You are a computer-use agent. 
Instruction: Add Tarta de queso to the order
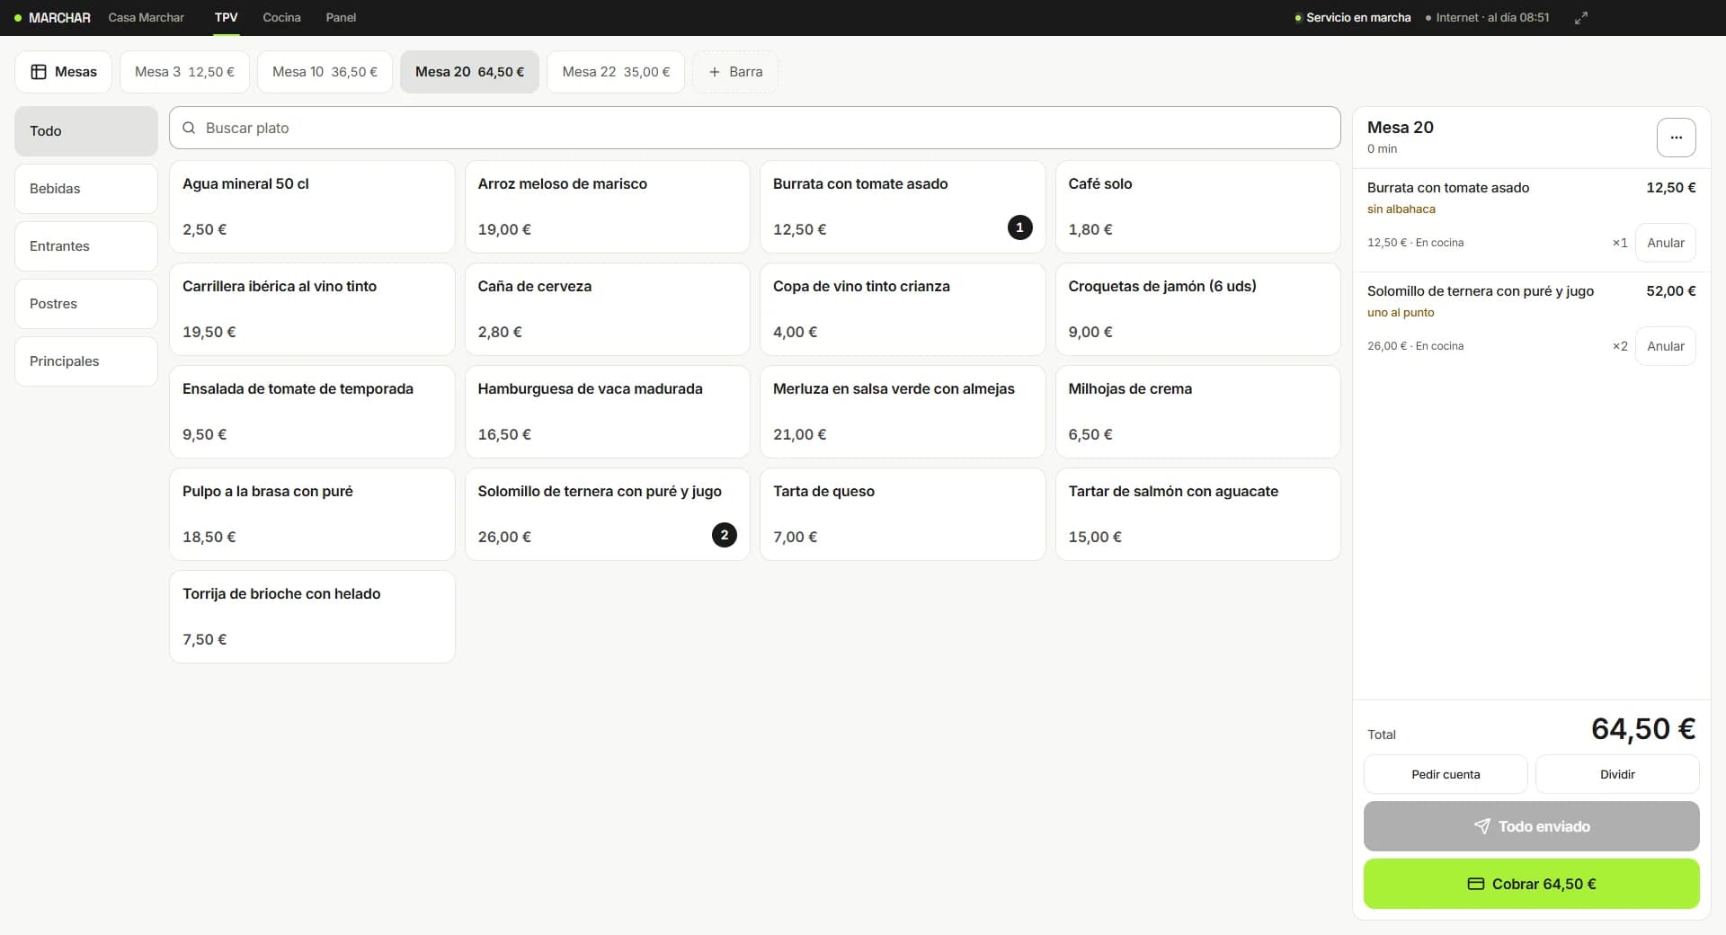click(x=903, y=514)
